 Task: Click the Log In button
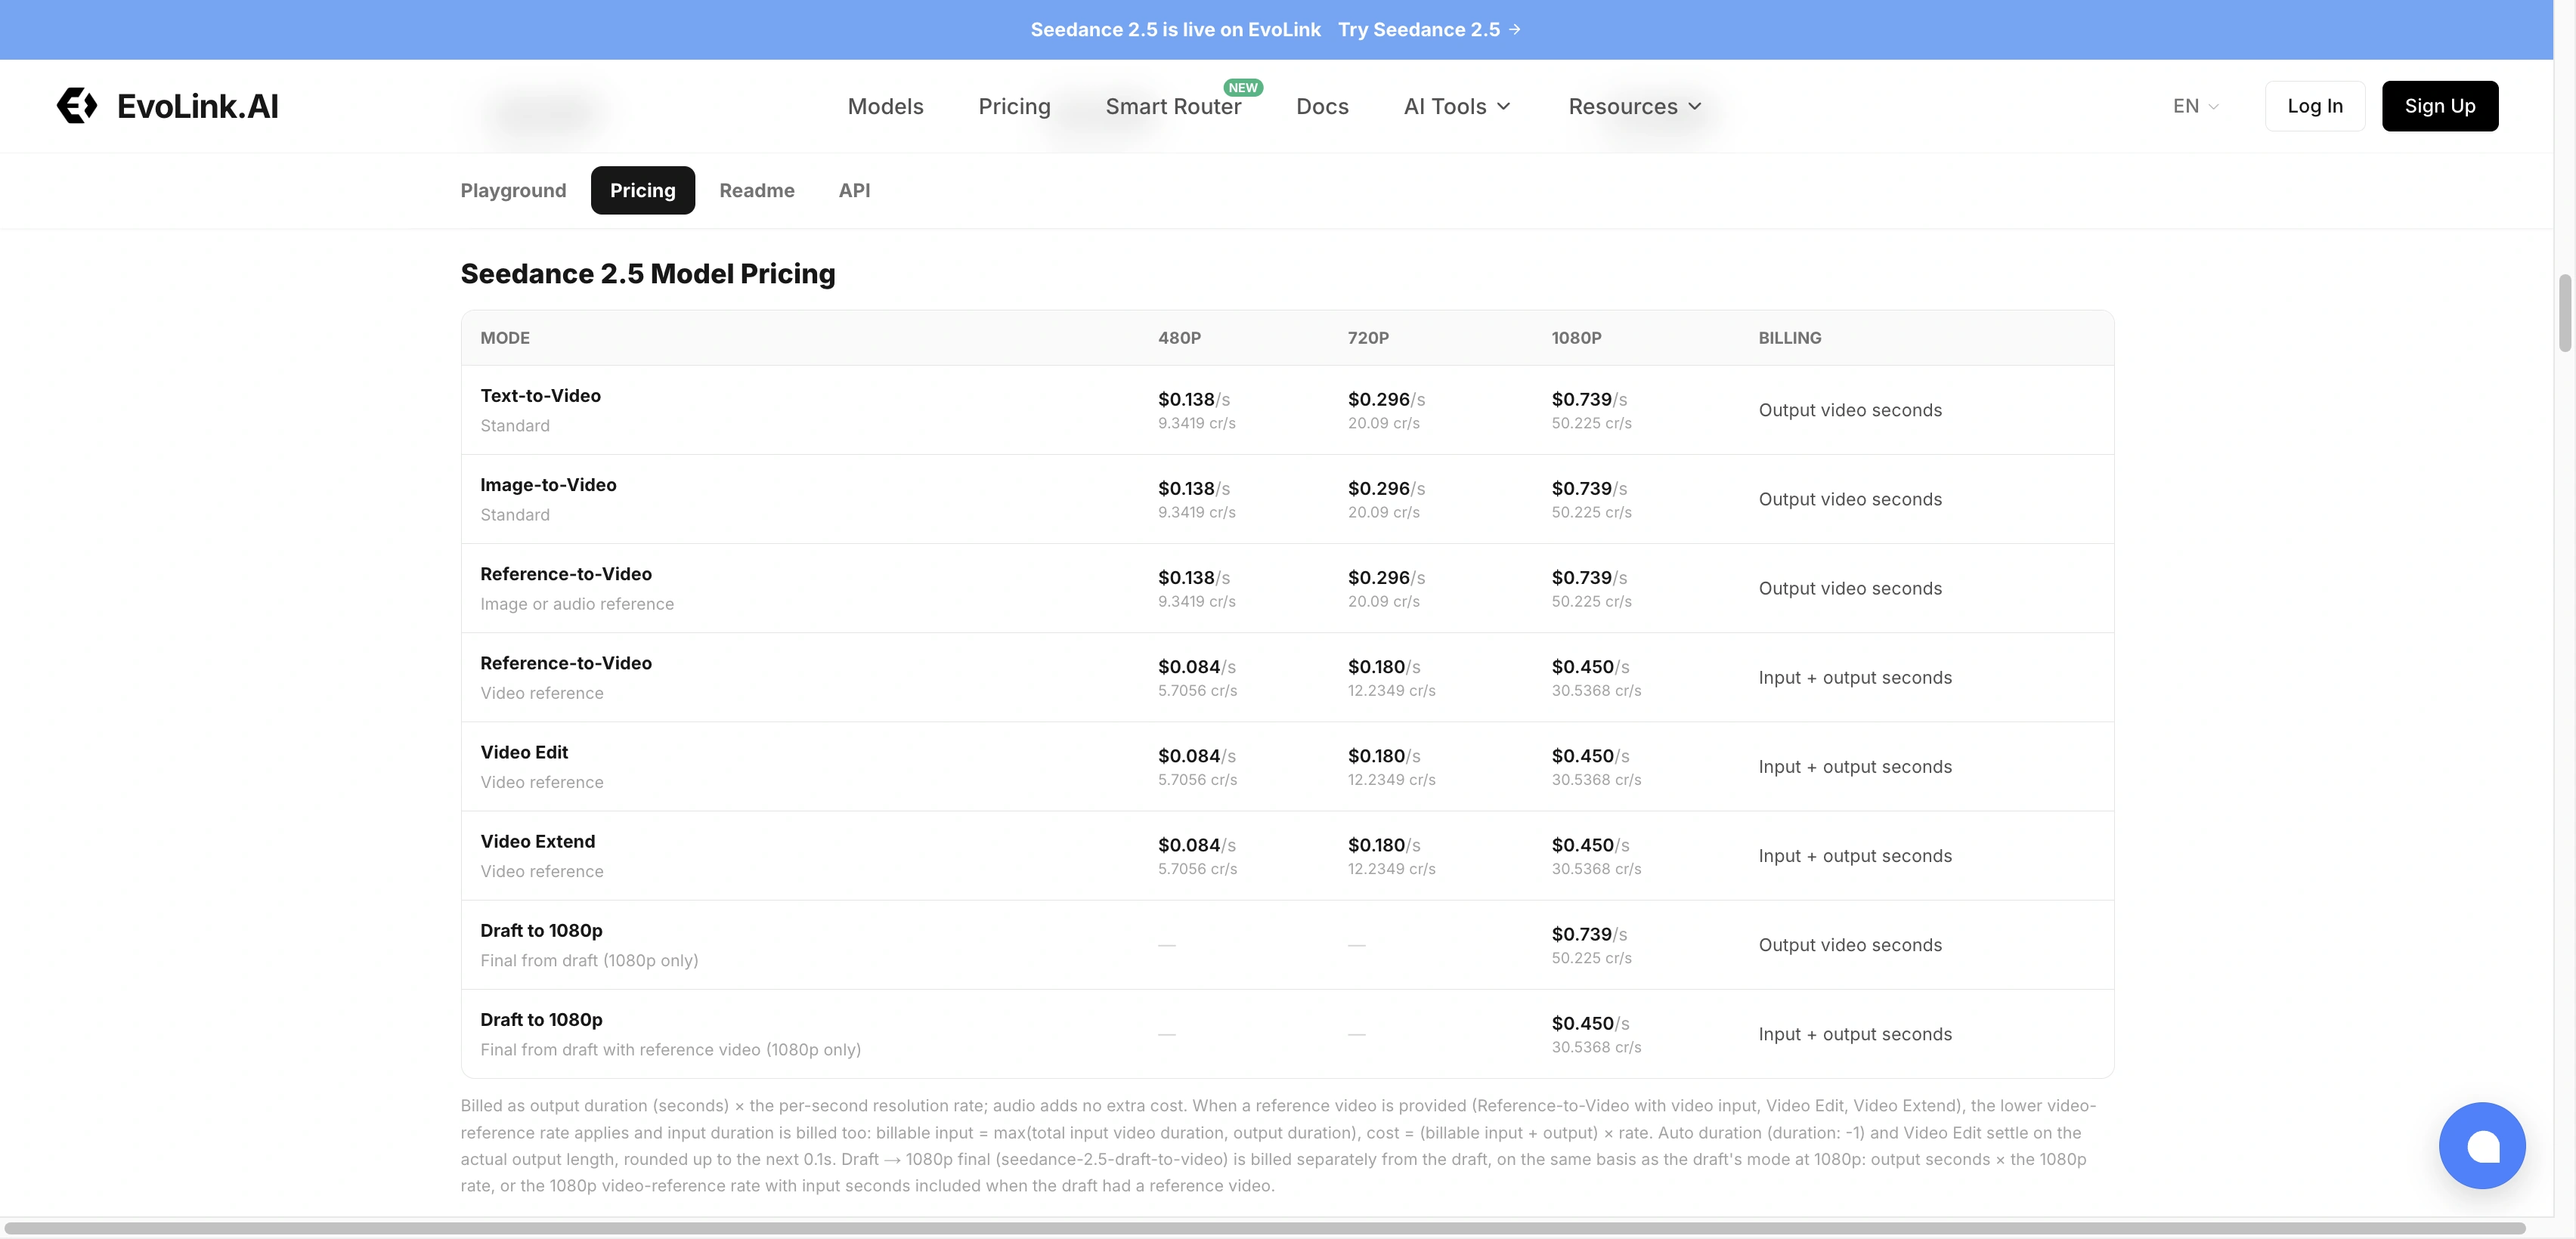[2315, 106]
